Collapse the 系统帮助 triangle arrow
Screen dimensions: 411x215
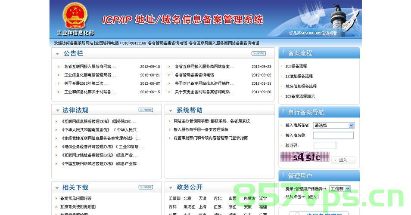tap(171, 111)
